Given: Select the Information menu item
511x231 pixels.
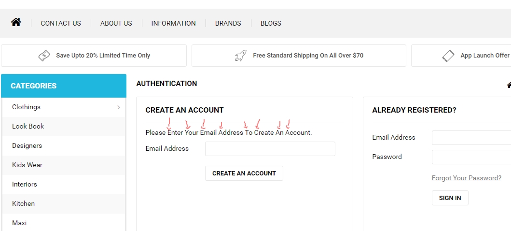Looking at the screenshot, I should pyautogui.click(x=173, y=23).
